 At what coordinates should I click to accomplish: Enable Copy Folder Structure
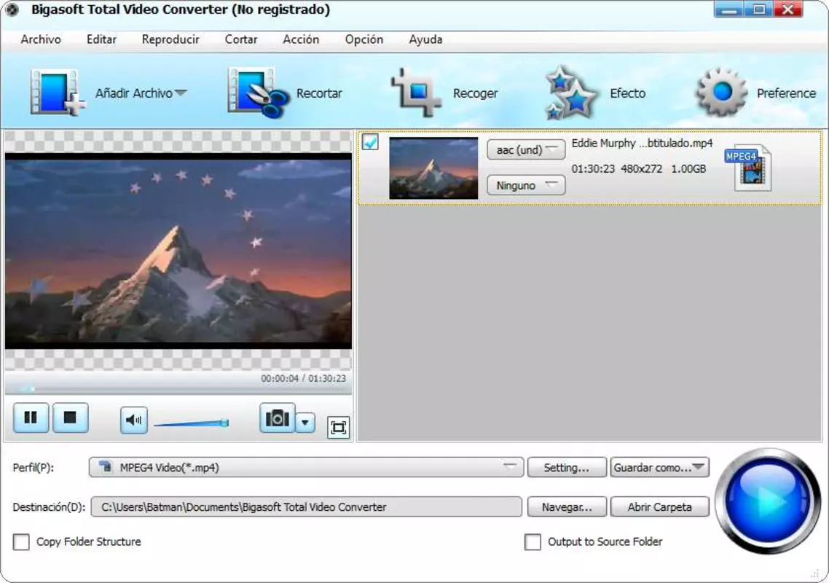point(21,541)
